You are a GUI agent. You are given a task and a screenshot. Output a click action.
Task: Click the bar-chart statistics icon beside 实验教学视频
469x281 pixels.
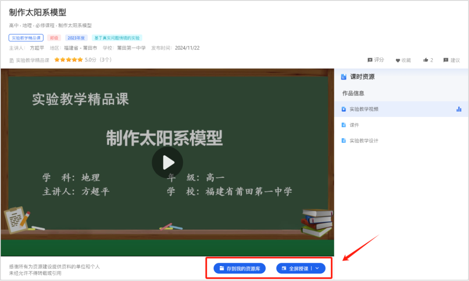click(459, 109)
